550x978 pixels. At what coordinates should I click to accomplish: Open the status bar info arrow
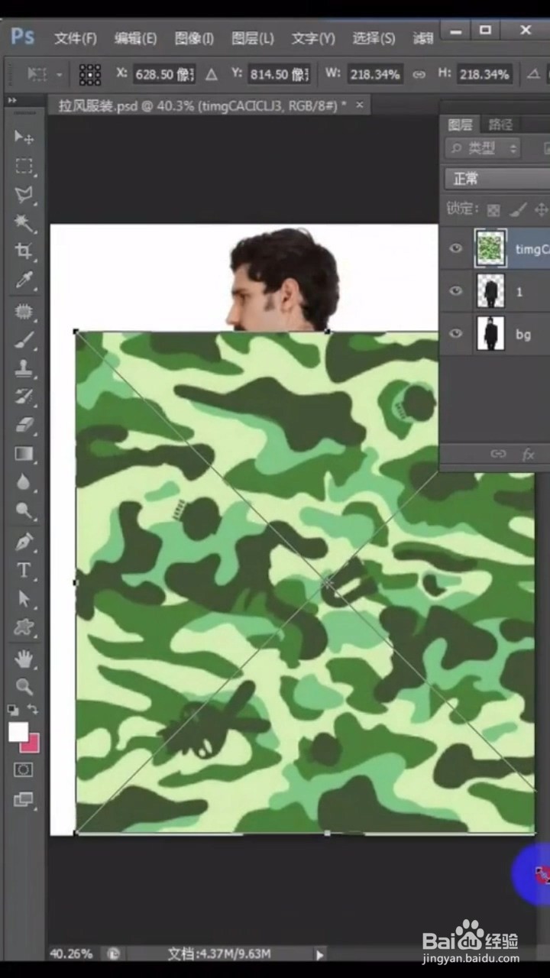[320, 954]
